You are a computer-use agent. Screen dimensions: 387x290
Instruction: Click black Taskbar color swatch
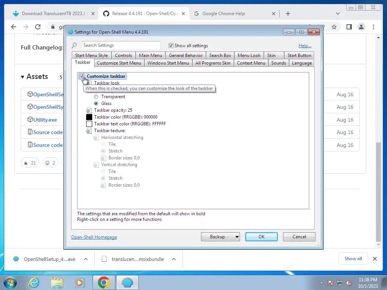(x=89, y=117)
